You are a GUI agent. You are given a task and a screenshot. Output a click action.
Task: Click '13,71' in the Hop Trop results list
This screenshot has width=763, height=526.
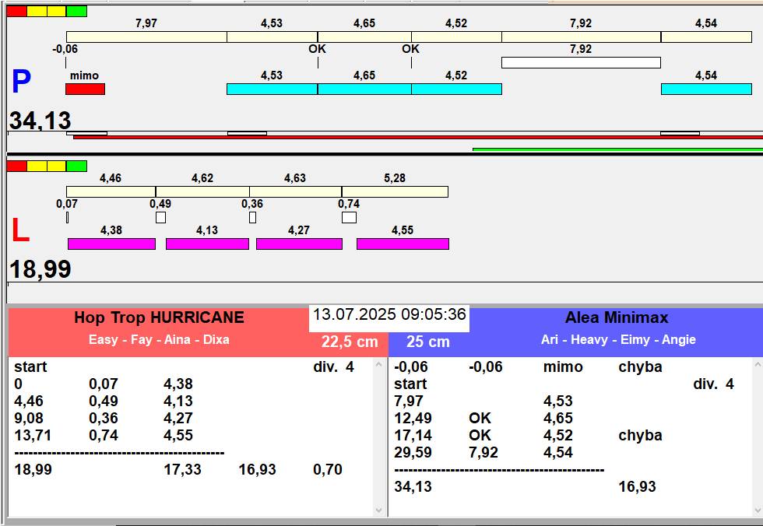pyautogui.click(x=33, y=435)
